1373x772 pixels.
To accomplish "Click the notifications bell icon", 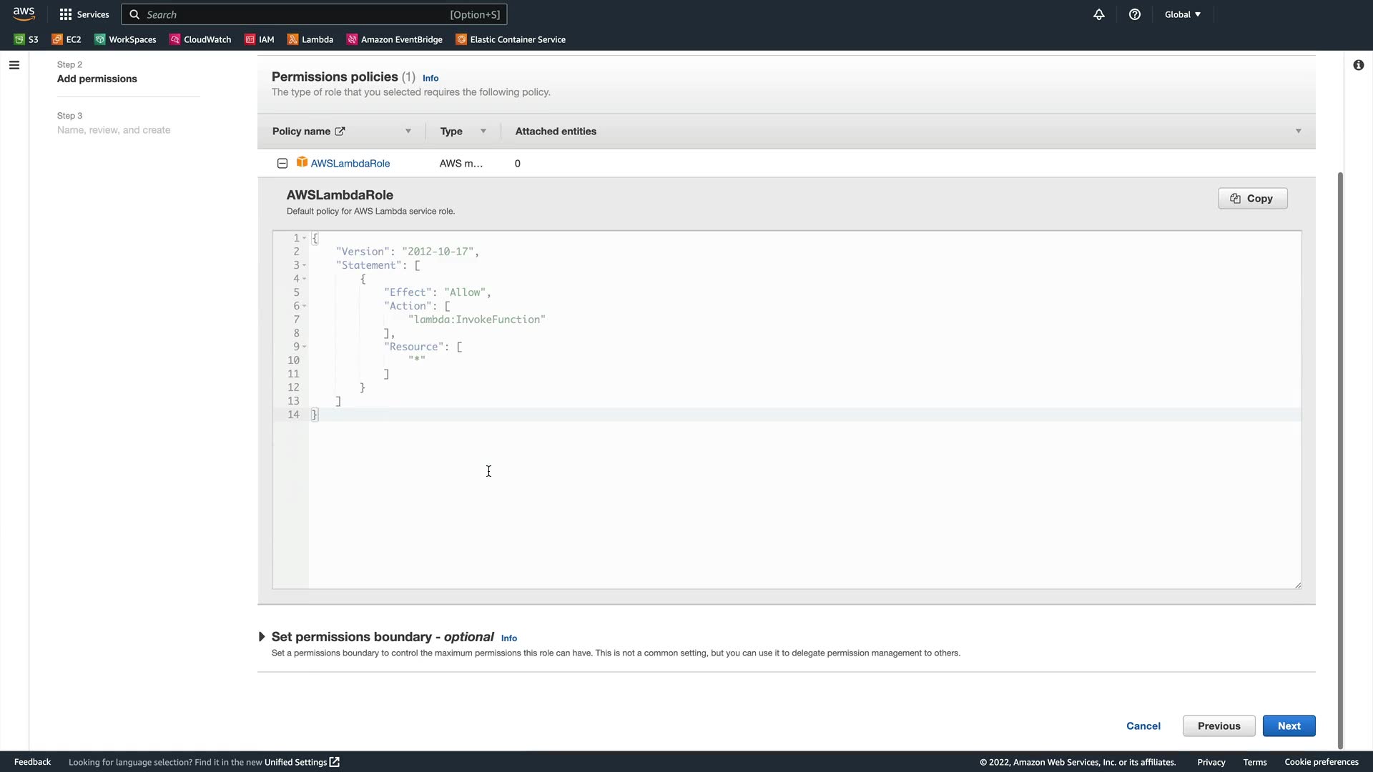I will (1099, 14).
